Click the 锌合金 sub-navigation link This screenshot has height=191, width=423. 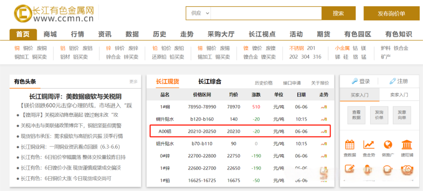coord(113,57)
